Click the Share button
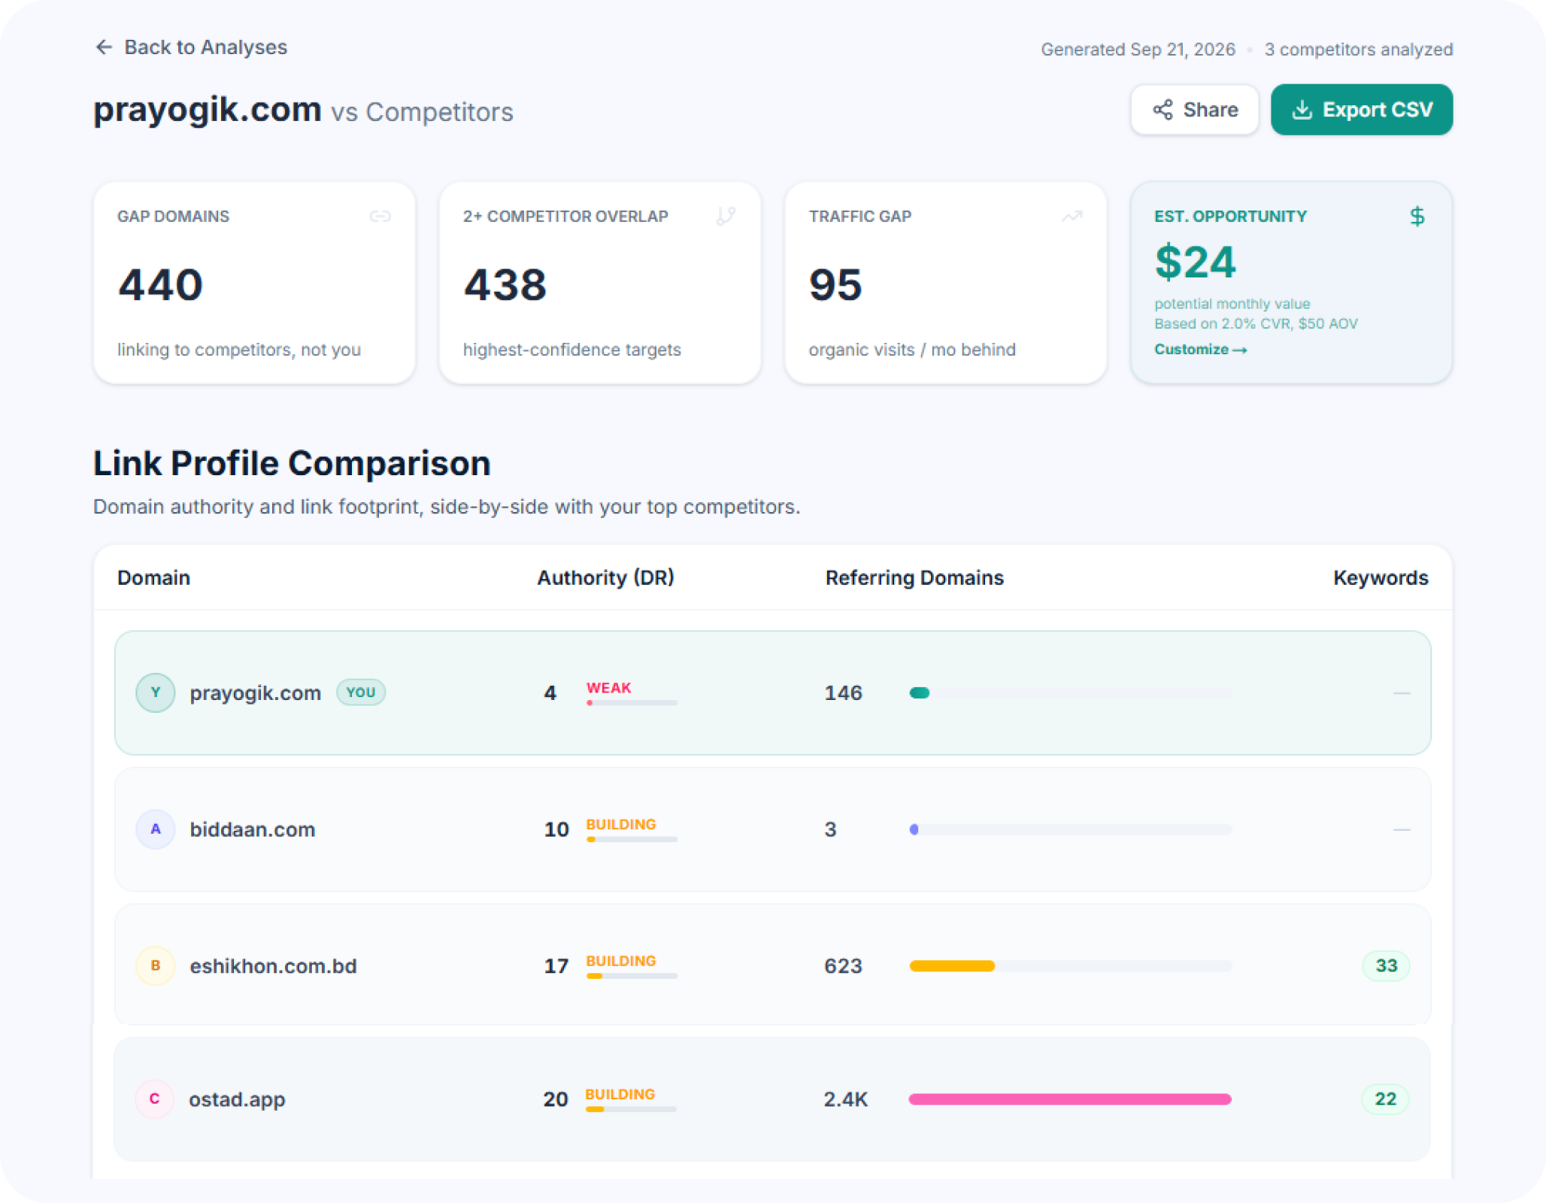This screenshot has width=1546, height=1203. (1194, 110)
